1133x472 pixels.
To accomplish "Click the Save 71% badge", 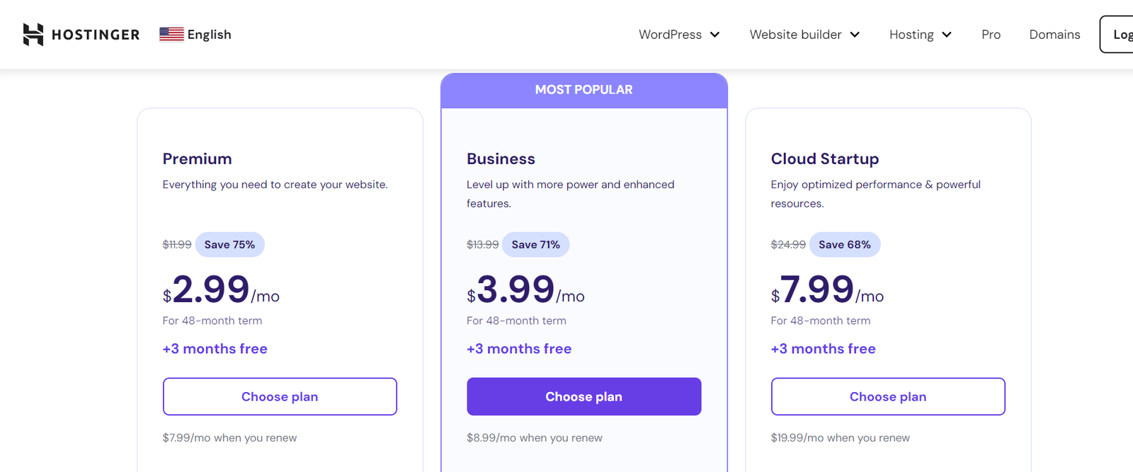I will pos(535,245).
